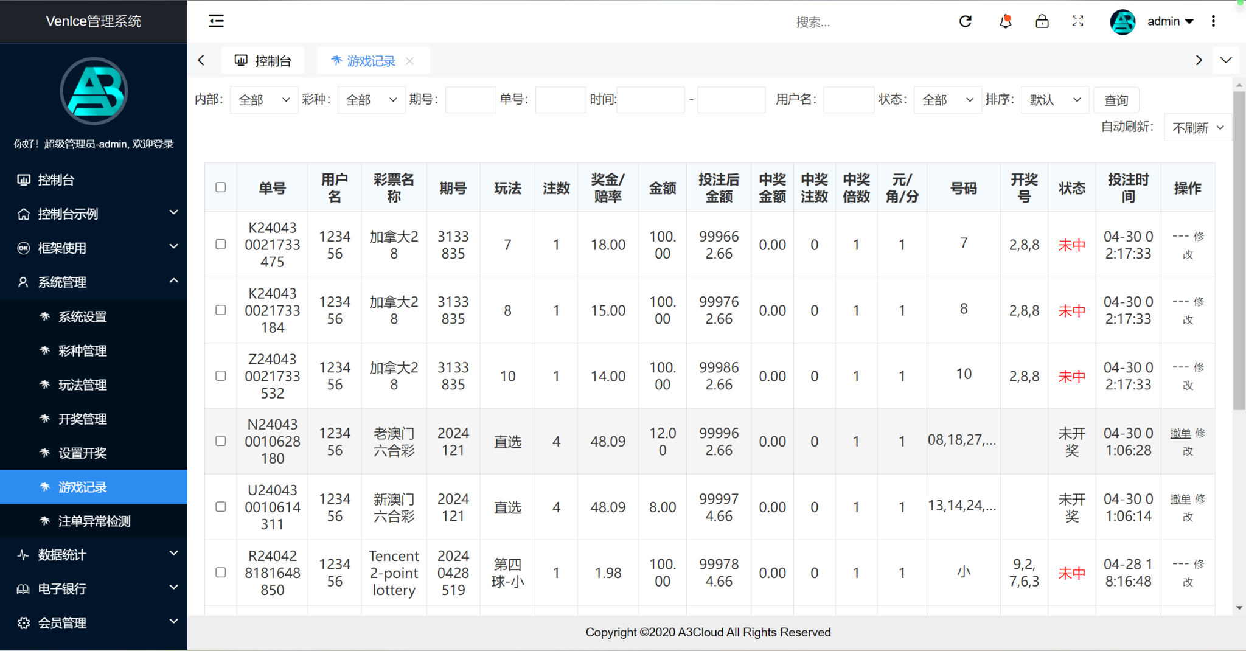This screenshot has height=651, width=1246.
Task: Open the notification bell icon
Action: (x=1005, y=21)
